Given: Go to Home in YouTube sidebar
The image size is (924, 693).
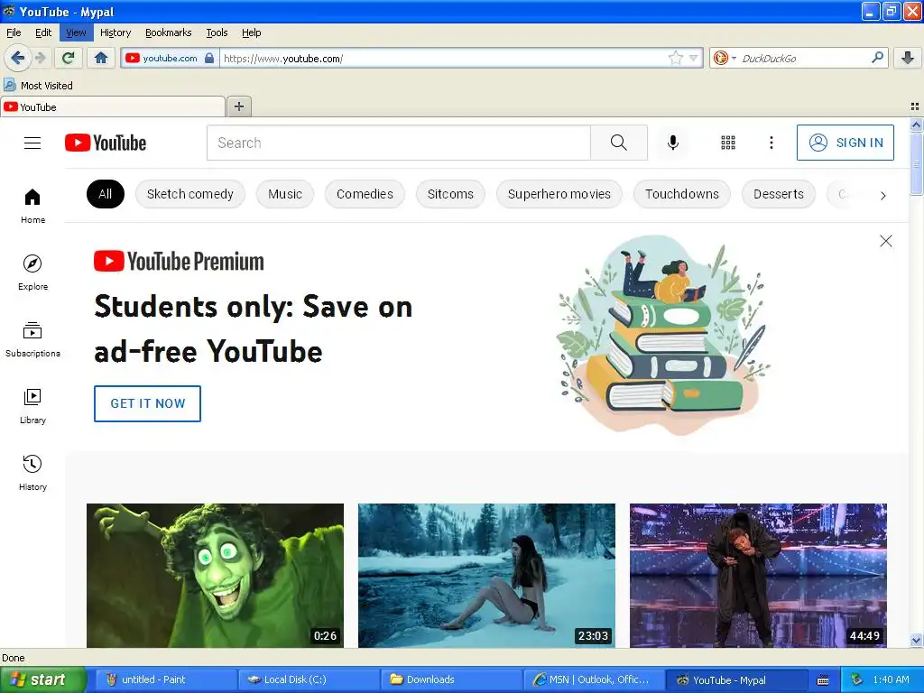Looking at the screenshot, I should pos(32,206).
